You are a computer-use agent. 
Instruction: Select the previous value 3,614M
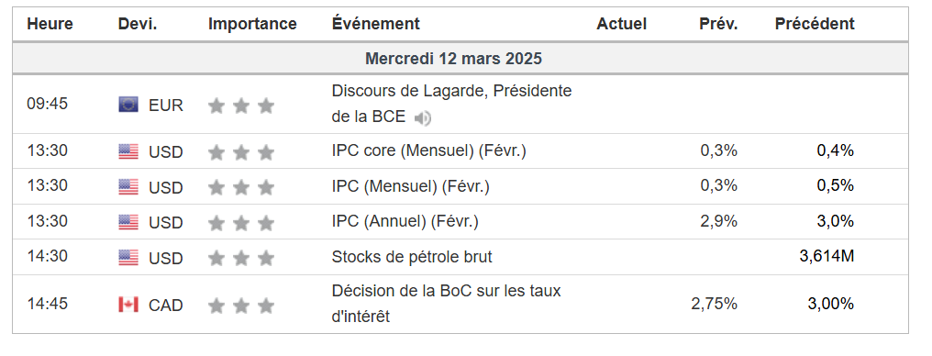tap(827, 257)
